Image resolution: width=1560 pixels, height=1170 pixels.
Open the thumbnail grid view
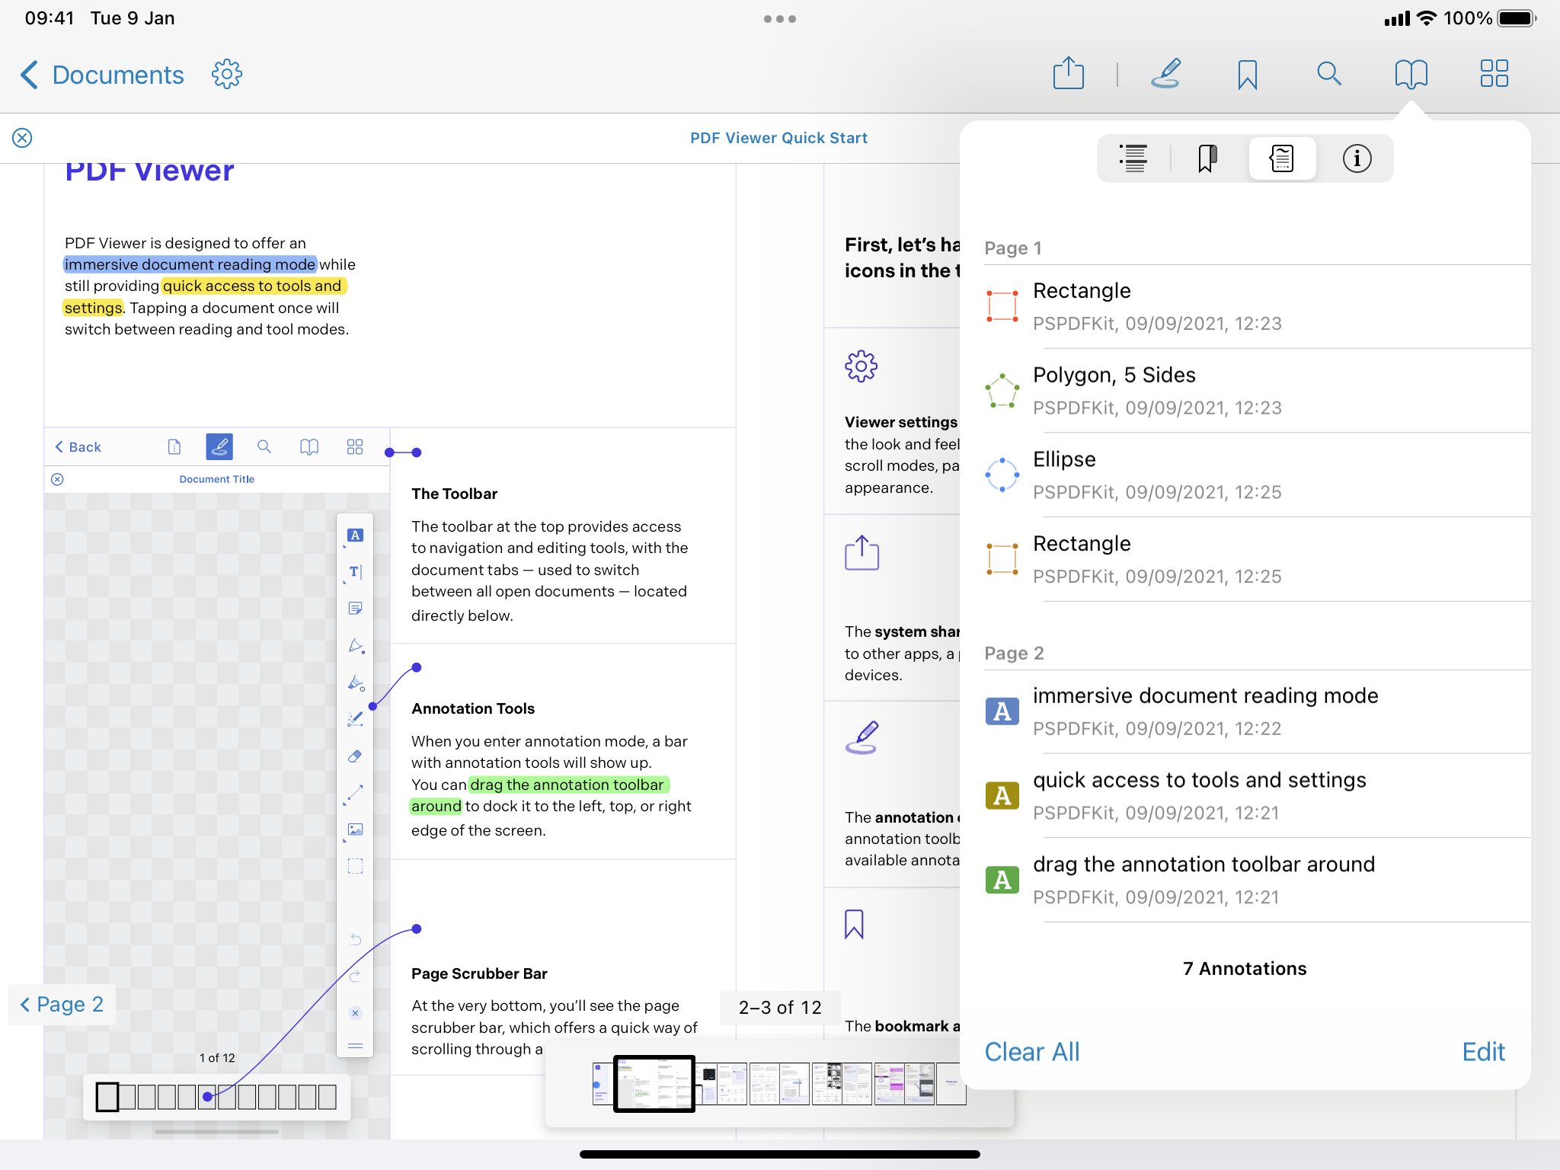coord(1494,74)
